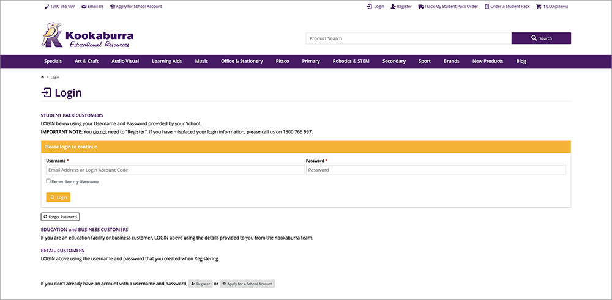Open the Art & Craft menu
The width and height of the screenshot is (612, 300).
(x=86, y=61)
